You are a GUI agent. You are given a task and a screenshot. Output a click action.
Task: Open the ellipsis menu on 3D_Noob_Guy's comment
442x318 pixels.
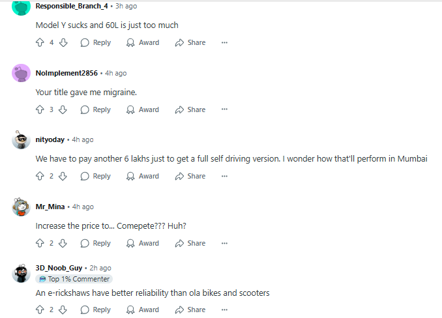pos(224,310)
